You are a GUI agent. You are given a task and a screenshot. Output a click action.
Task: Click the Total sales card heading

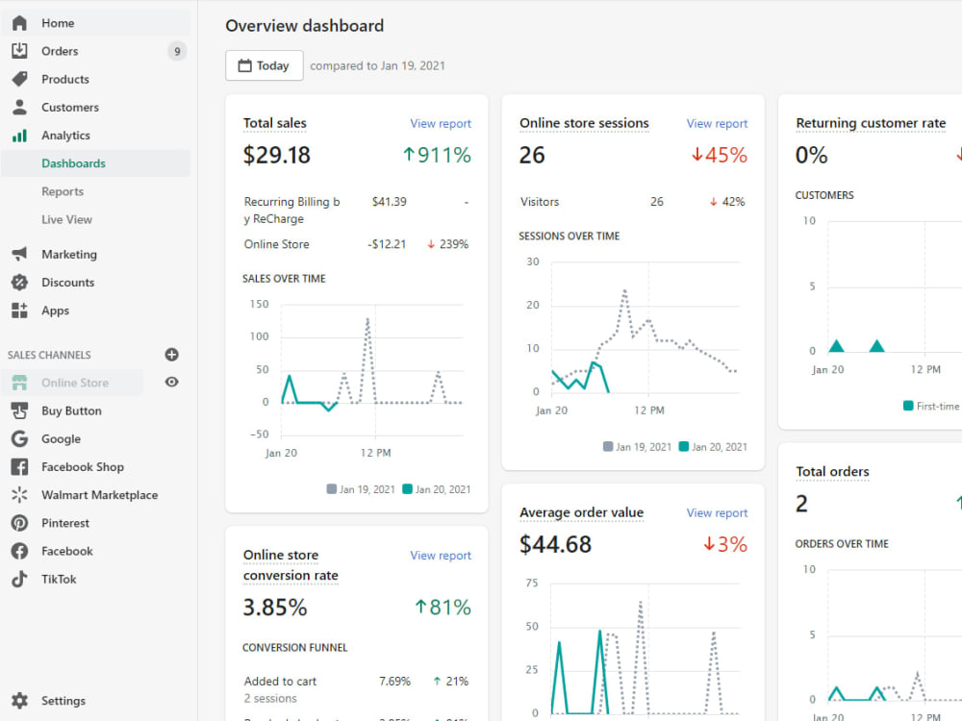tap(275, 123)
